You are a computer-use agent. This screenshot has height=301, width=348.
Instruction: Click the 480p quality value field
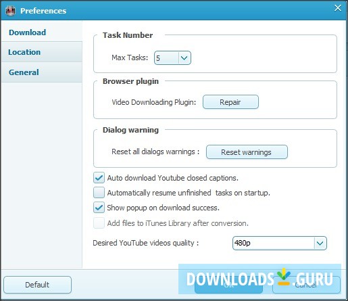point(274,243)
